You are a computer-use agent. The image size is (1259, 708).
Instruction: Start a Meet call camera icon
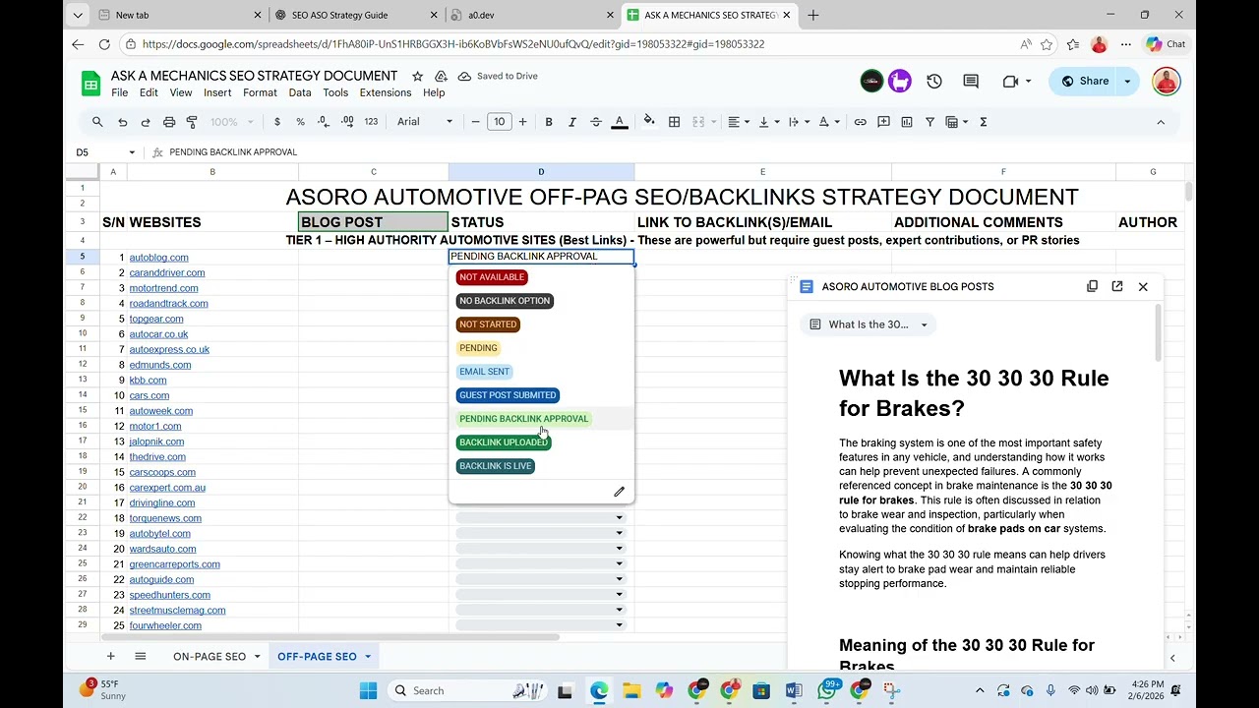point(1010,82)
